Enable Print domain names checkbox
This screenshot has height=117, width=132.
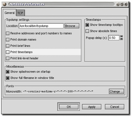pos(8,40)
